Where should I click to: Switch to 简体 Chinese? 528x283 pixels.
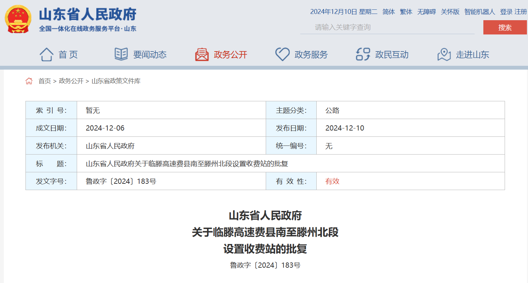coord(389,12)
